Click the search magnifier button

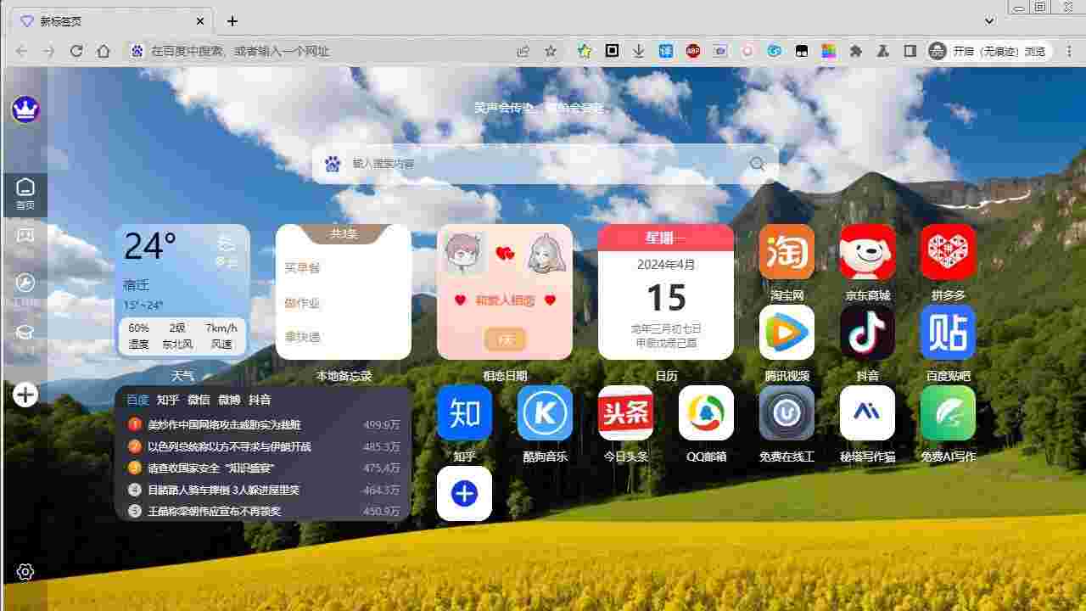pos(755,164)
